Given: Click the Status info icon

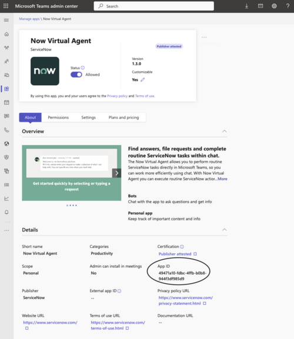Looking at the screenshot, I should pyautogui.click(x=83, y=68).
